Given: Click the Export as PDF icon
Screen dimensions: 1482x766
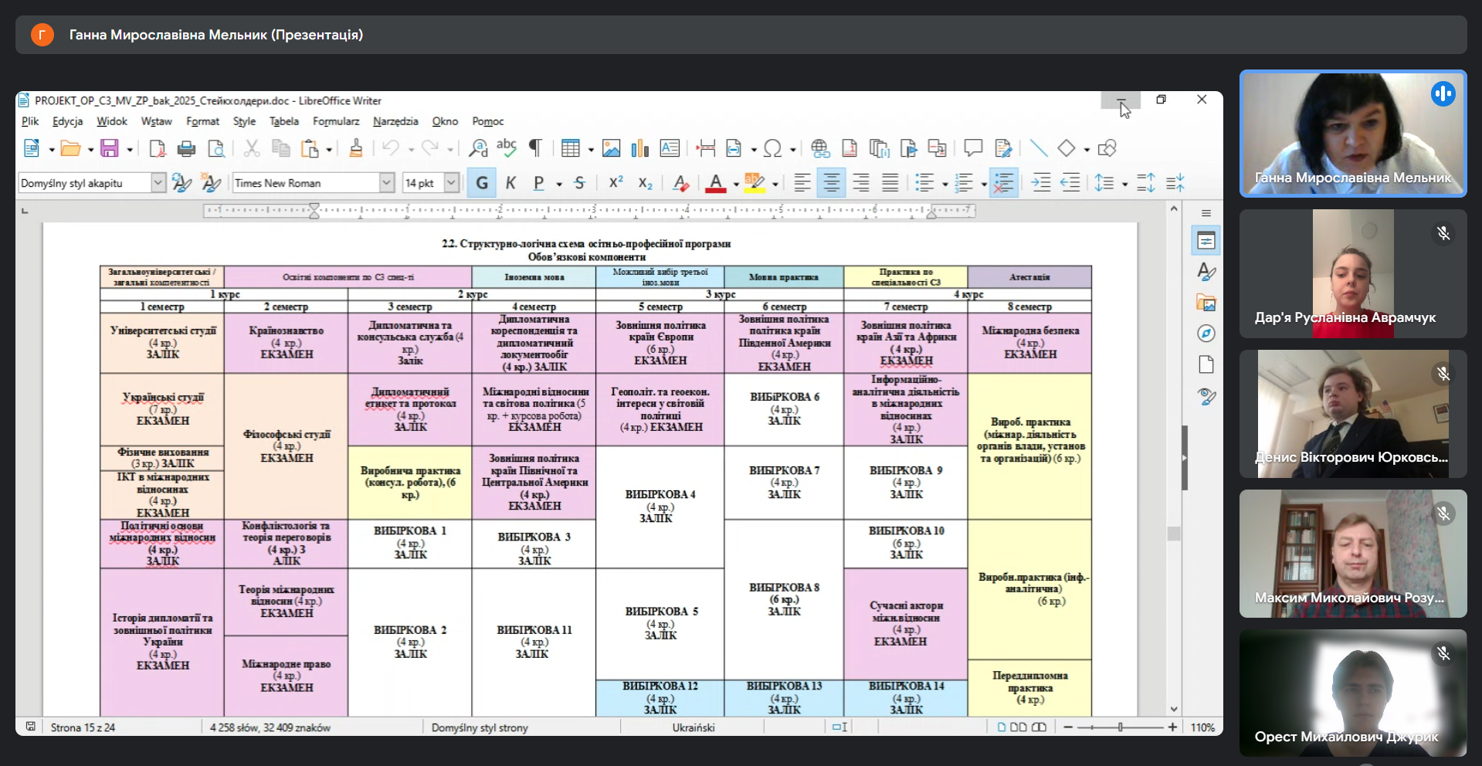Looking at the screenshot, I should click(x=158, y=148).
